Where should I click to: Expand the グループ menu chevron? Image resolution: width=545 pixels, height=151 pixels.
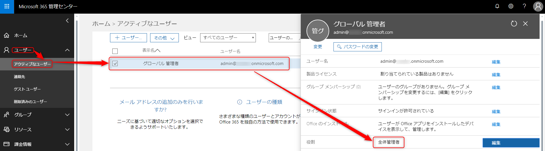67,115
